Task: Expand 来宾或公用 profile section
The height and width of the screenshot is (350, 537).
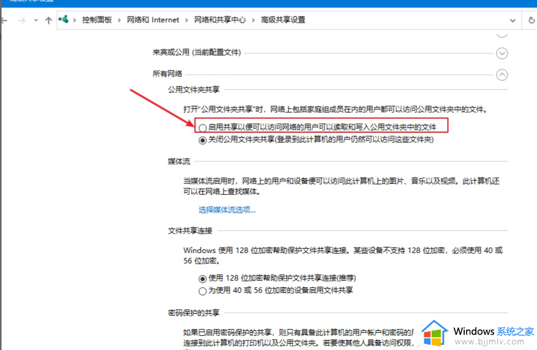Action: pyautogui.click(x=502, y=53)
